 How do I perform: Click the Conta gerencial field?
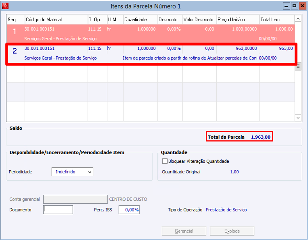pos(76,199)
